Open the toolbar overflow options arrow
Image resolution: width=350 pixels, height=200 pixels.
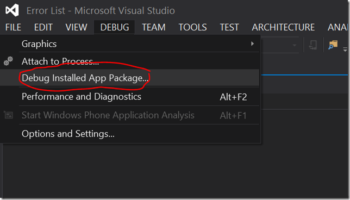(345, 49)
